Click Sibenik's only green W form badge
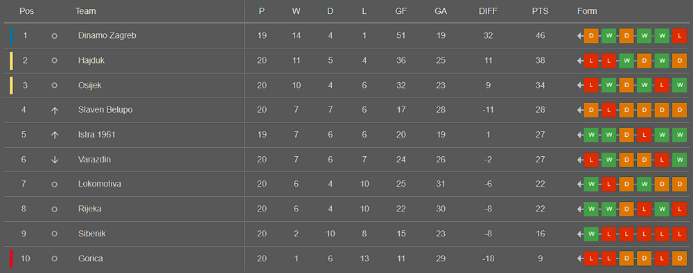Image resolution: width=693 pixels, height=273 pixels. point(591,234)
